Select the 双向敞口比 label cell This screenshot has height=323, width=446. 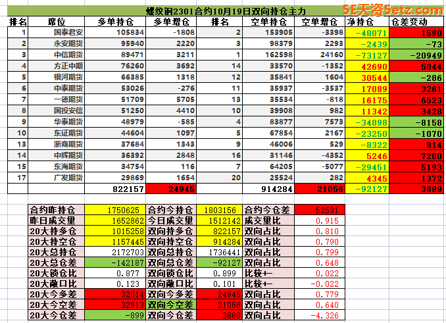click(x=171, y=284)
